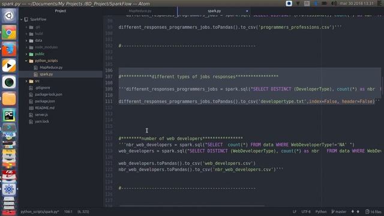Open the dark circular dock icon above Files
This screenshot has height=216, width=384.
click(9, 82)
